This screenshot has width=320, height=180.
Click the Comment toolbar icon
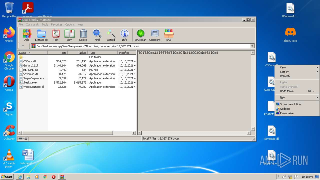click(155, 35)
